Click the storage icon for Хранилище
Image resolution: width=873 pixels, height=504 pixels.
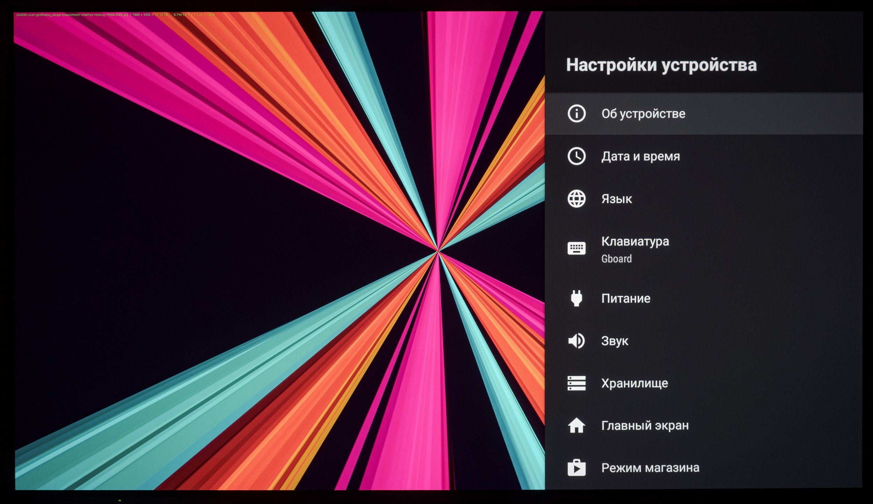pyautogui.click(x=576, y=383)
